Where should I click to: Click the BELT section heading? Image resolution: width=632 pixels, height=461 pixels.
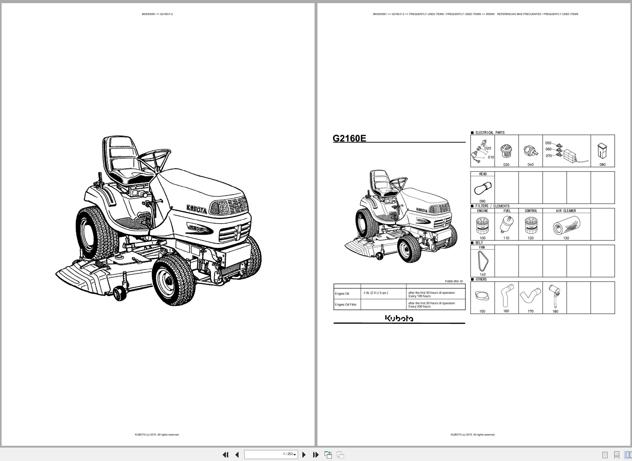(479, 243)
